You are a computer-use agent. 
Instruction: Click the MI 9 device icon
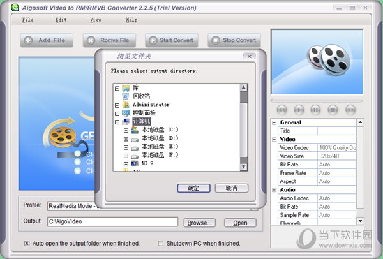(135, 163)
